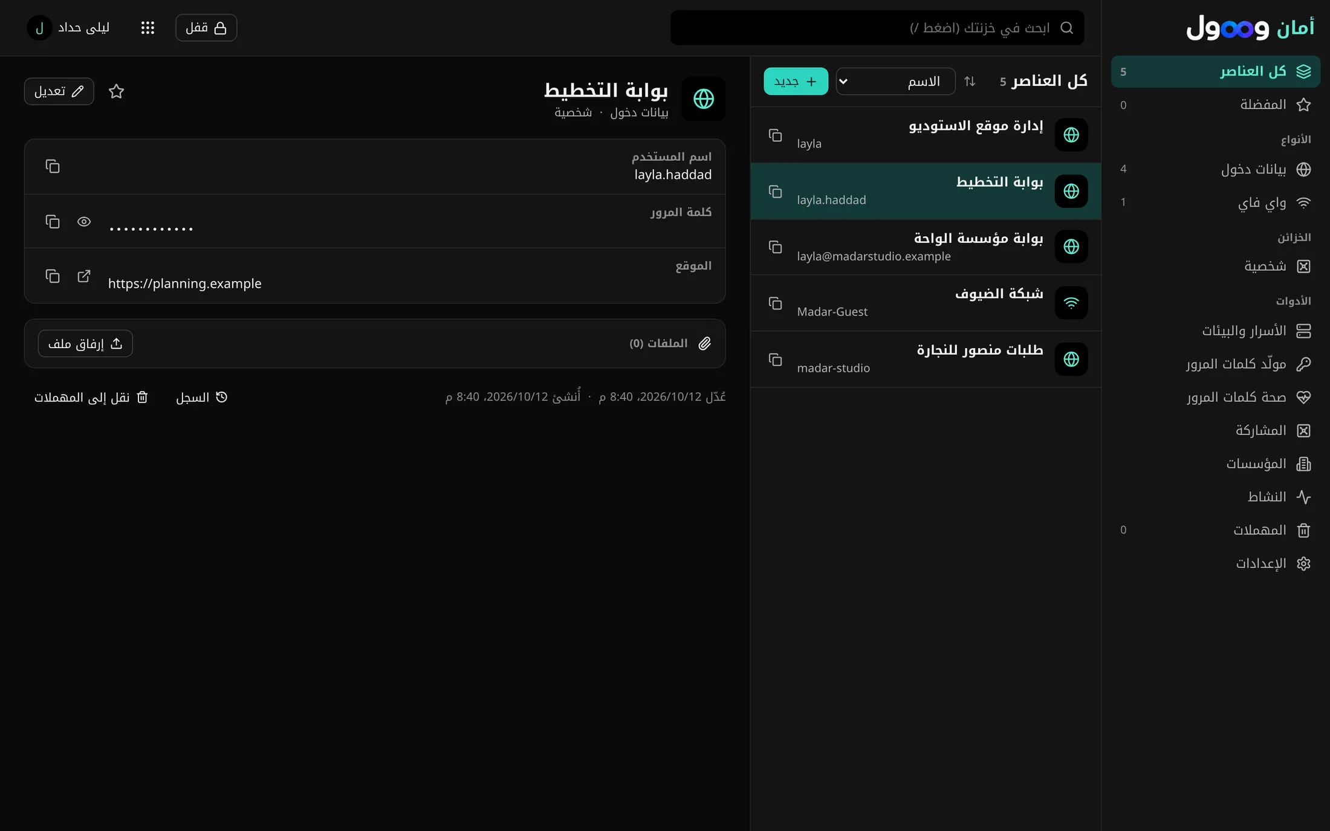Image resolution: width=1330 pixels, height=831 pixels.
Task: Focus the vault search field
Action: tap(877, 28)
